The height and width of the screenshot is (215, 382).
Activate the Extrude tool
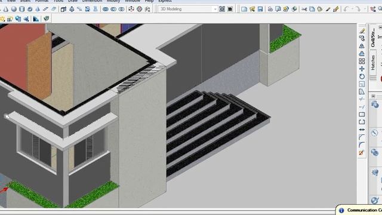[64, 10]
